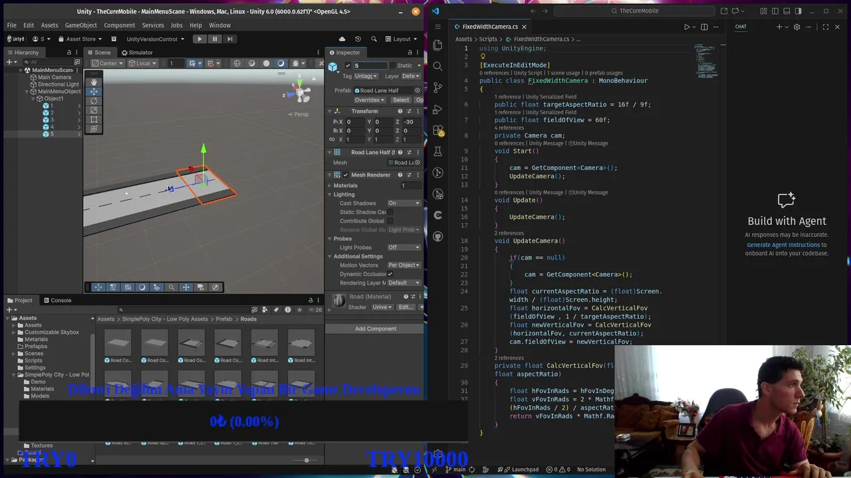Select Main Camera in Hierarchy

click(55, 77)
